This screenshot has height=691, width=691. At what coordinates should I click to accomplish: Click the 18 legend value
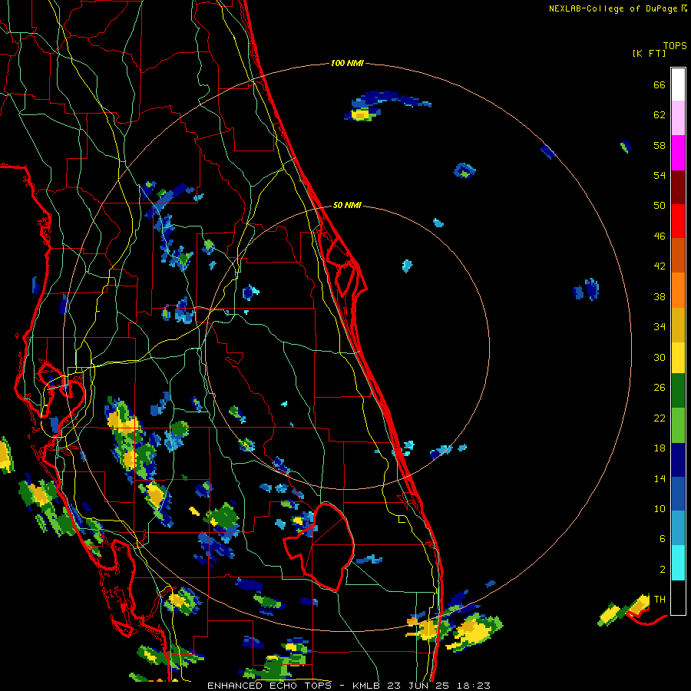(660, 448)
